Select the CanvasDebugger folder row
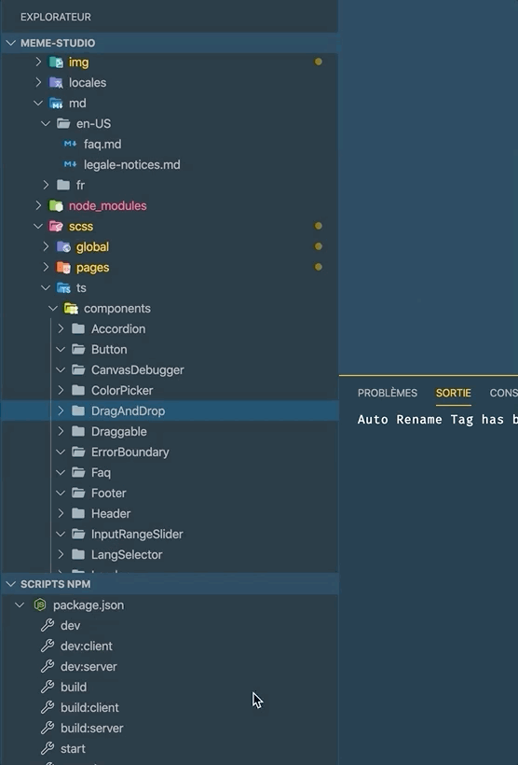 (170, 369)
